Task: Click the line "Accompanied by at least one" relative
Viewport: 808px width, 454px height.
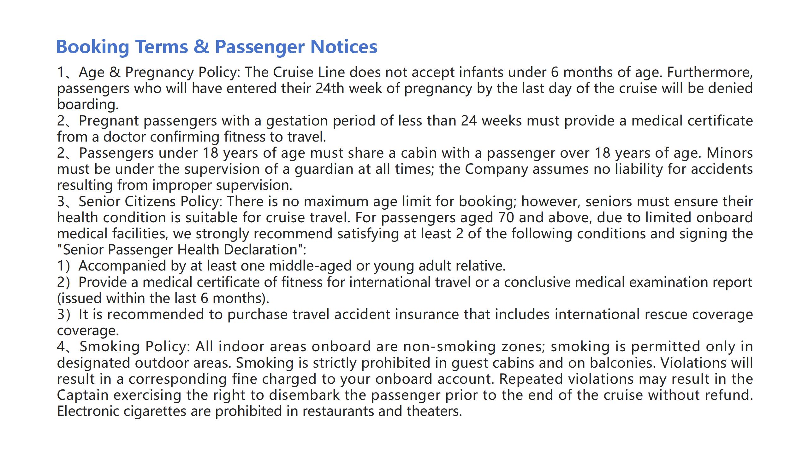Action: [x=281, y=266]
